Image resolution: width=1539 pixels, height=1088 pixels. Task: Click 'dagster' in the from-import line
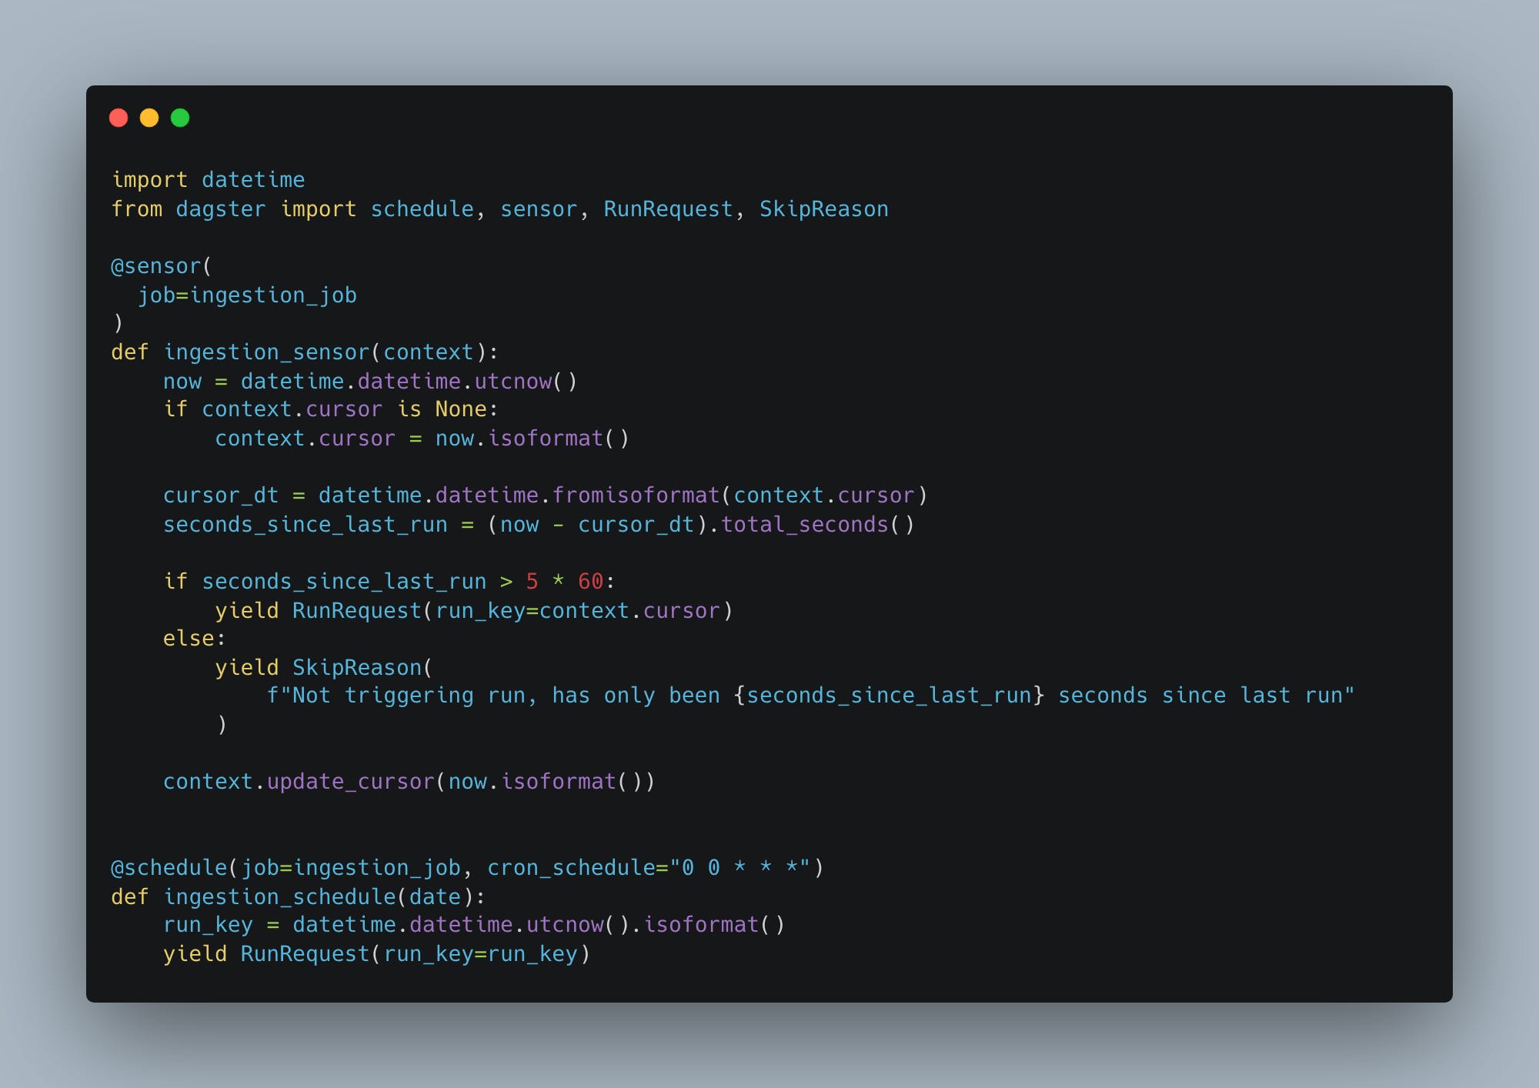click(221, 209)
